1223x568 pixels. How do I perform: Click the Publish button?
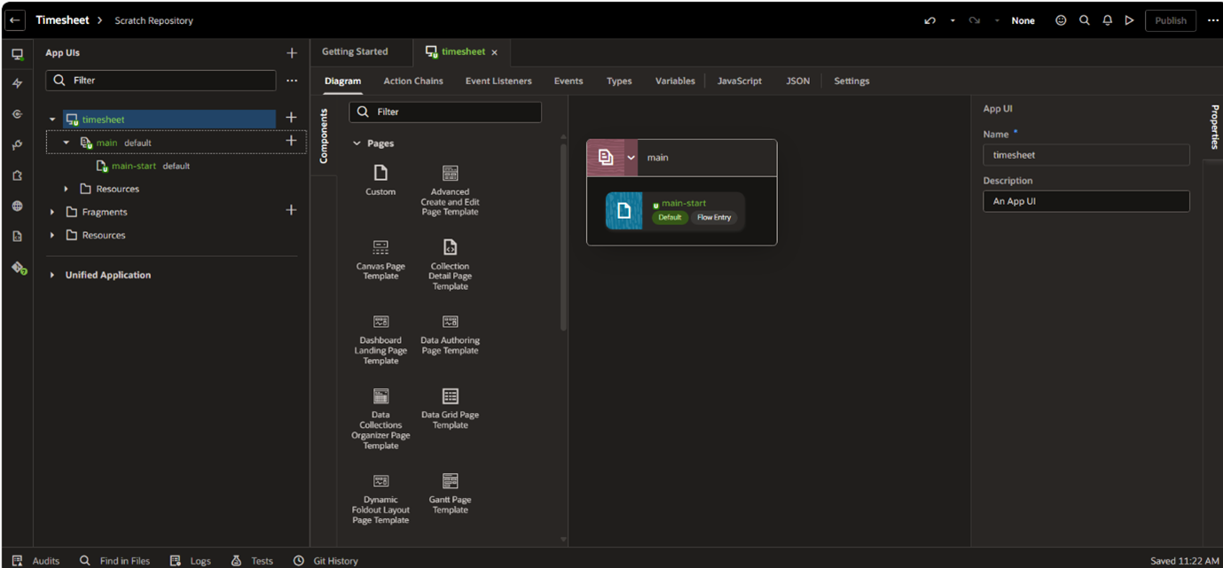pyautogui.click(x=1170, y=20)
